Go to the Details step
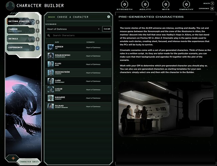Viewport: 217px width, 166px height. [21, 39]
